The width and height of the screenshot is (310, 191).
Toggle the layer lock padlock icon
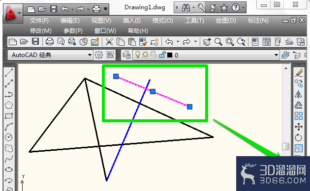[162, 55]
